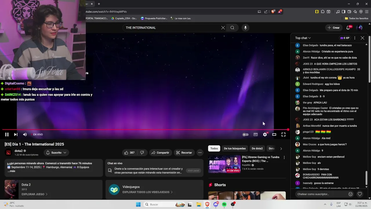Open the Brave Wallet icon
This screenshot has width=371, height=209.
[x=349, y=12]
